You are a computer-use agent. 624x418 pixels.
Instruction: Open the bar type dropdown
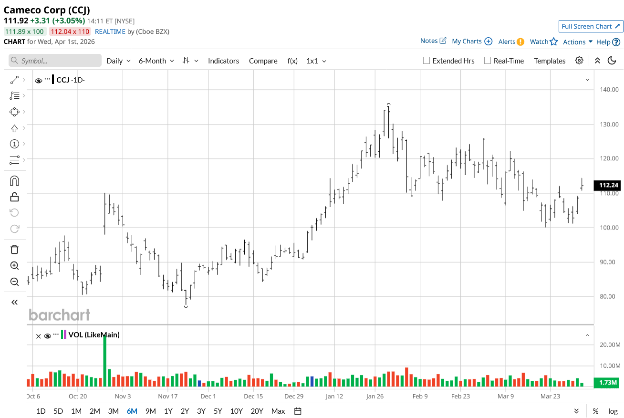(x=190, y=61)
